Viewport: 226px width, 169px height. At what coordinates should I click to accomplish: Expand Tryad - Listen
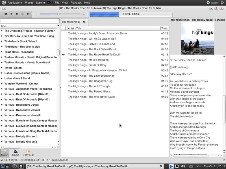2,68
